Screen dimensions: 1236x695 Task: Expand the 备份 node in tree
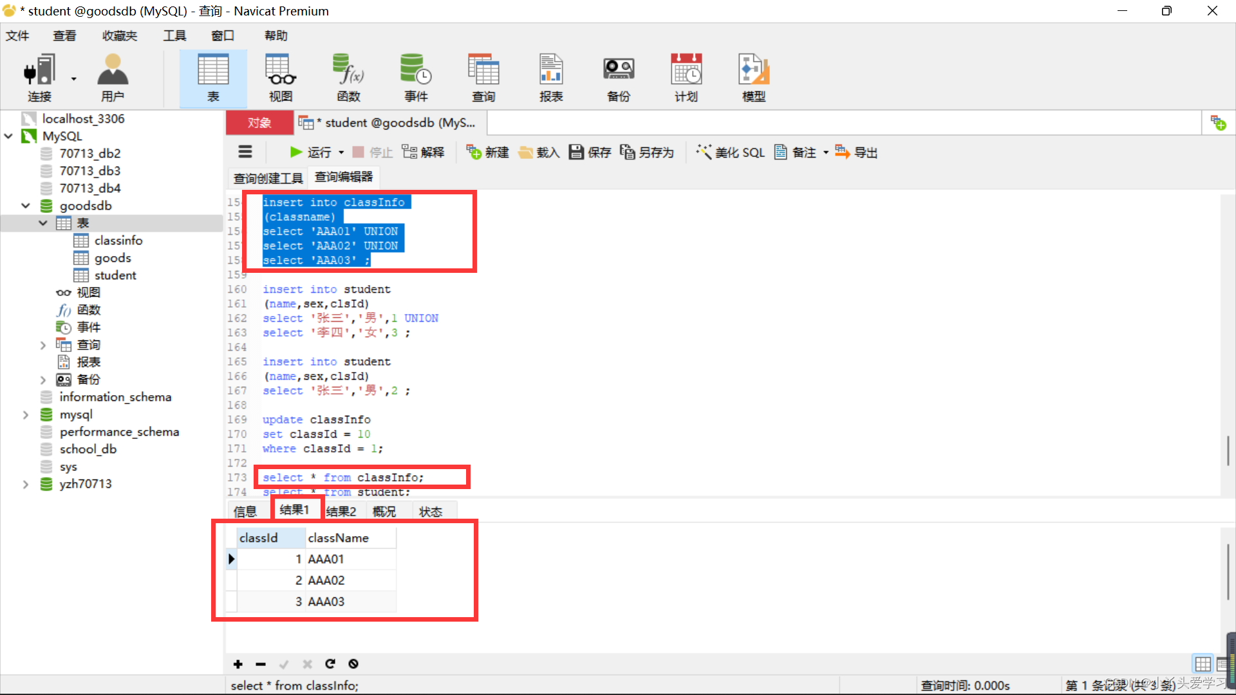43,380
